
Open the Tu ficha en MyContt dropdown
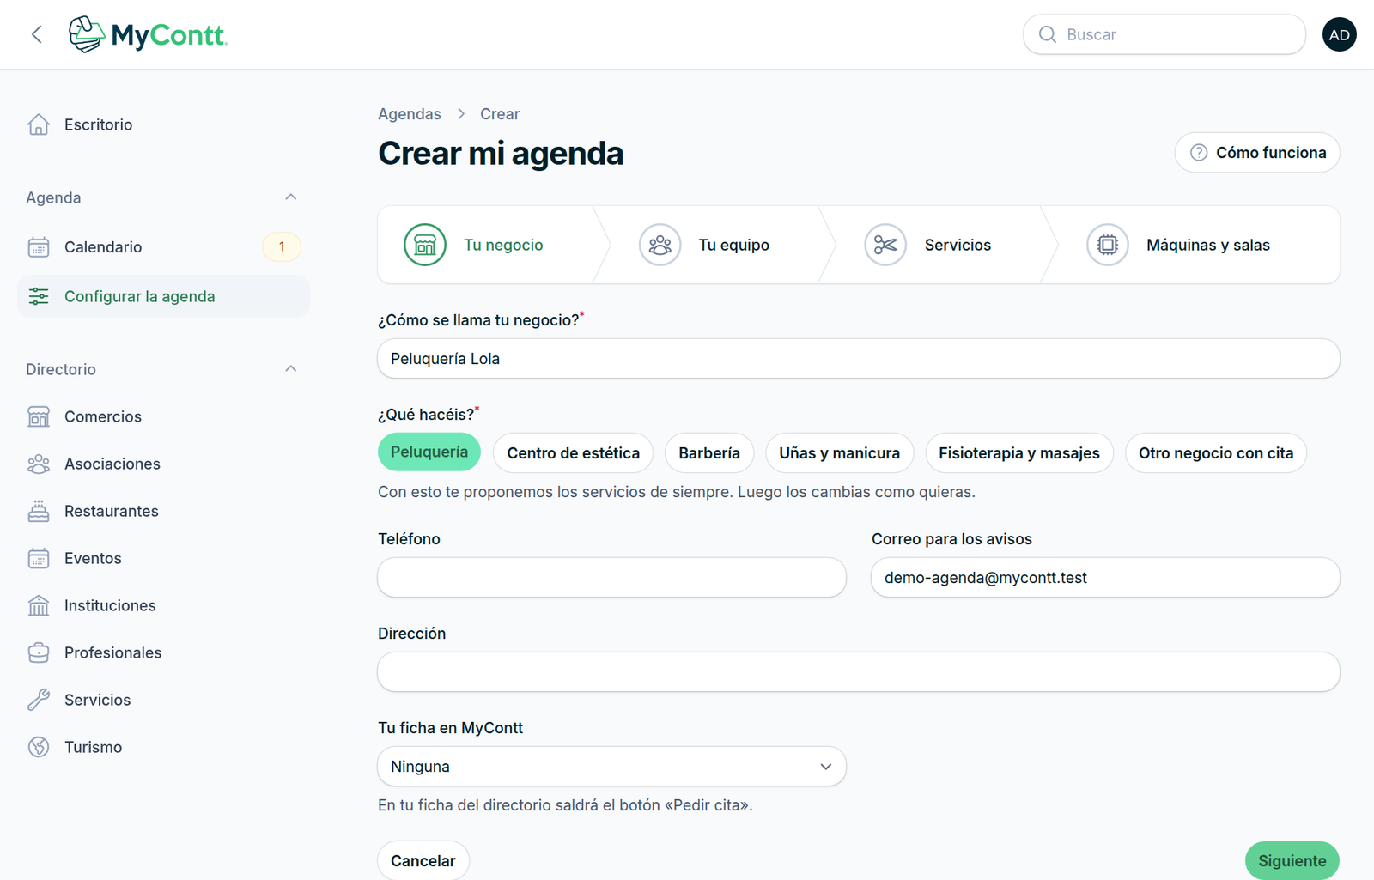(611, 767)
